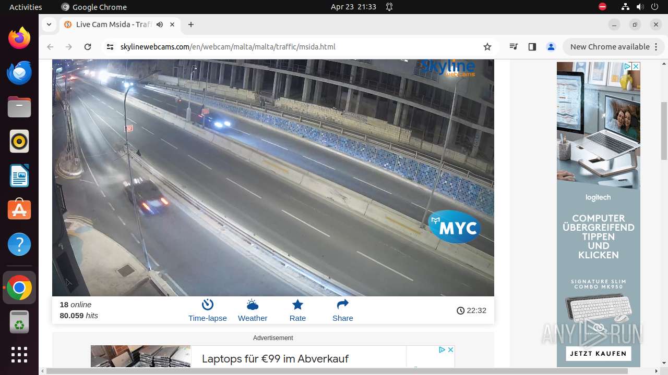Reload the current page
Viewport: 668px width, 375px height.
pos(88,47)
